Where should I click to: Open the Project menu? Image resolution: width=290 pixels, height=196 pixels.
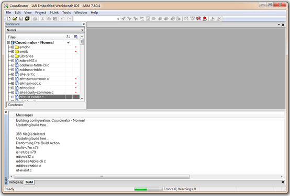click(40, 13)
